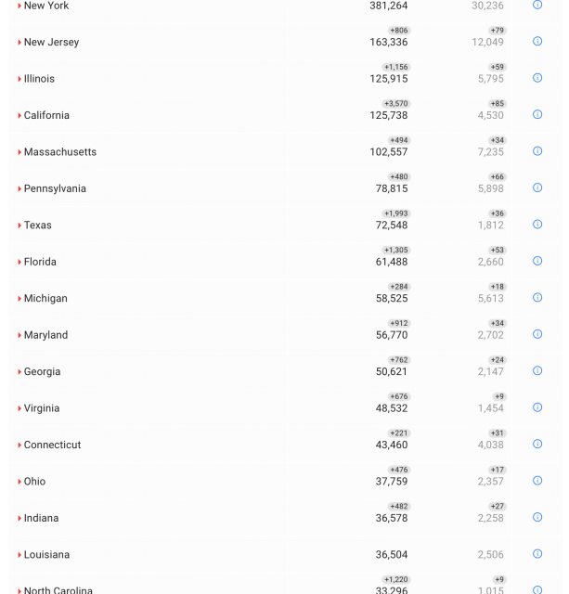The height and width of the screenshot is (594, 569).
Task: Click info icon in New Jersey row
Action: pos(537,42)
